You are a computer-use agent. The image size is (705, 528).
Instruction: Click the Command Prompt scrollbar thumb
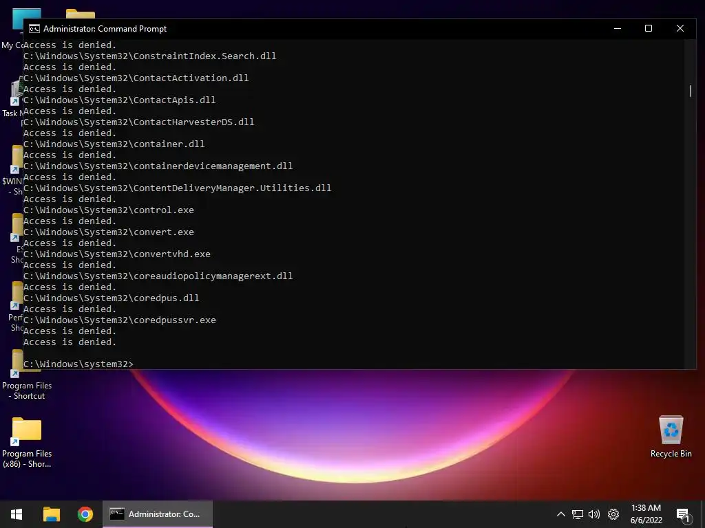pos(691,91)
